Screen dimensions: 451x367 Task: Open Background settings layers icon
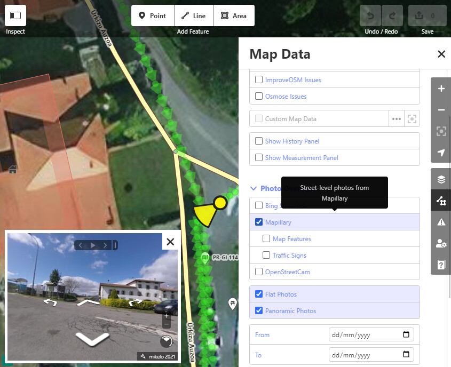coord(441,179)
